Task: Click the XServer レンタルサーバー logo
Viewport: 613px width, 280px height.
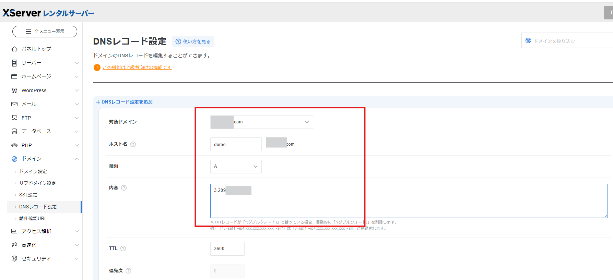Action: point(48,13)
